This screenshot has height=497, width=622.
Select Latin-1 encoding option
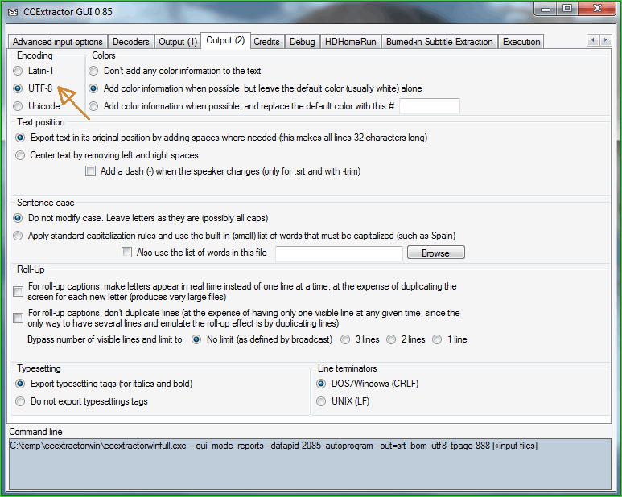(19, 72)
